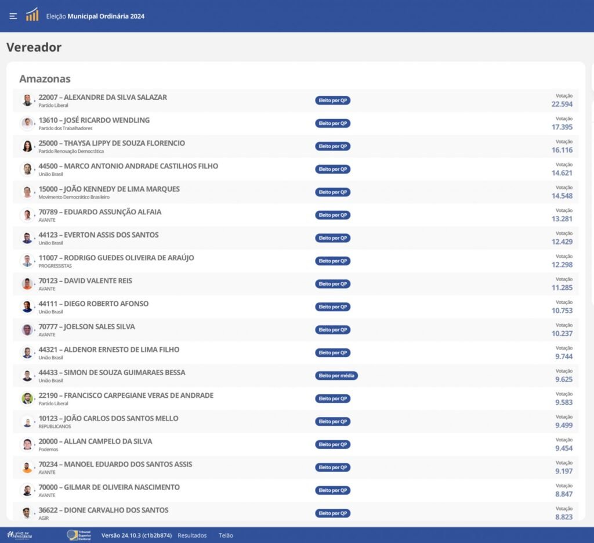Click Manoel Eduardo dos Santos Assis's photo
The image size is (594, 543).
tap(27, 468)
